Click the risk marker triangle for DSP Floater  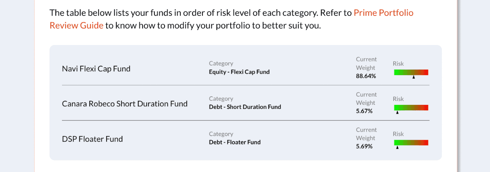coord(397,147)
